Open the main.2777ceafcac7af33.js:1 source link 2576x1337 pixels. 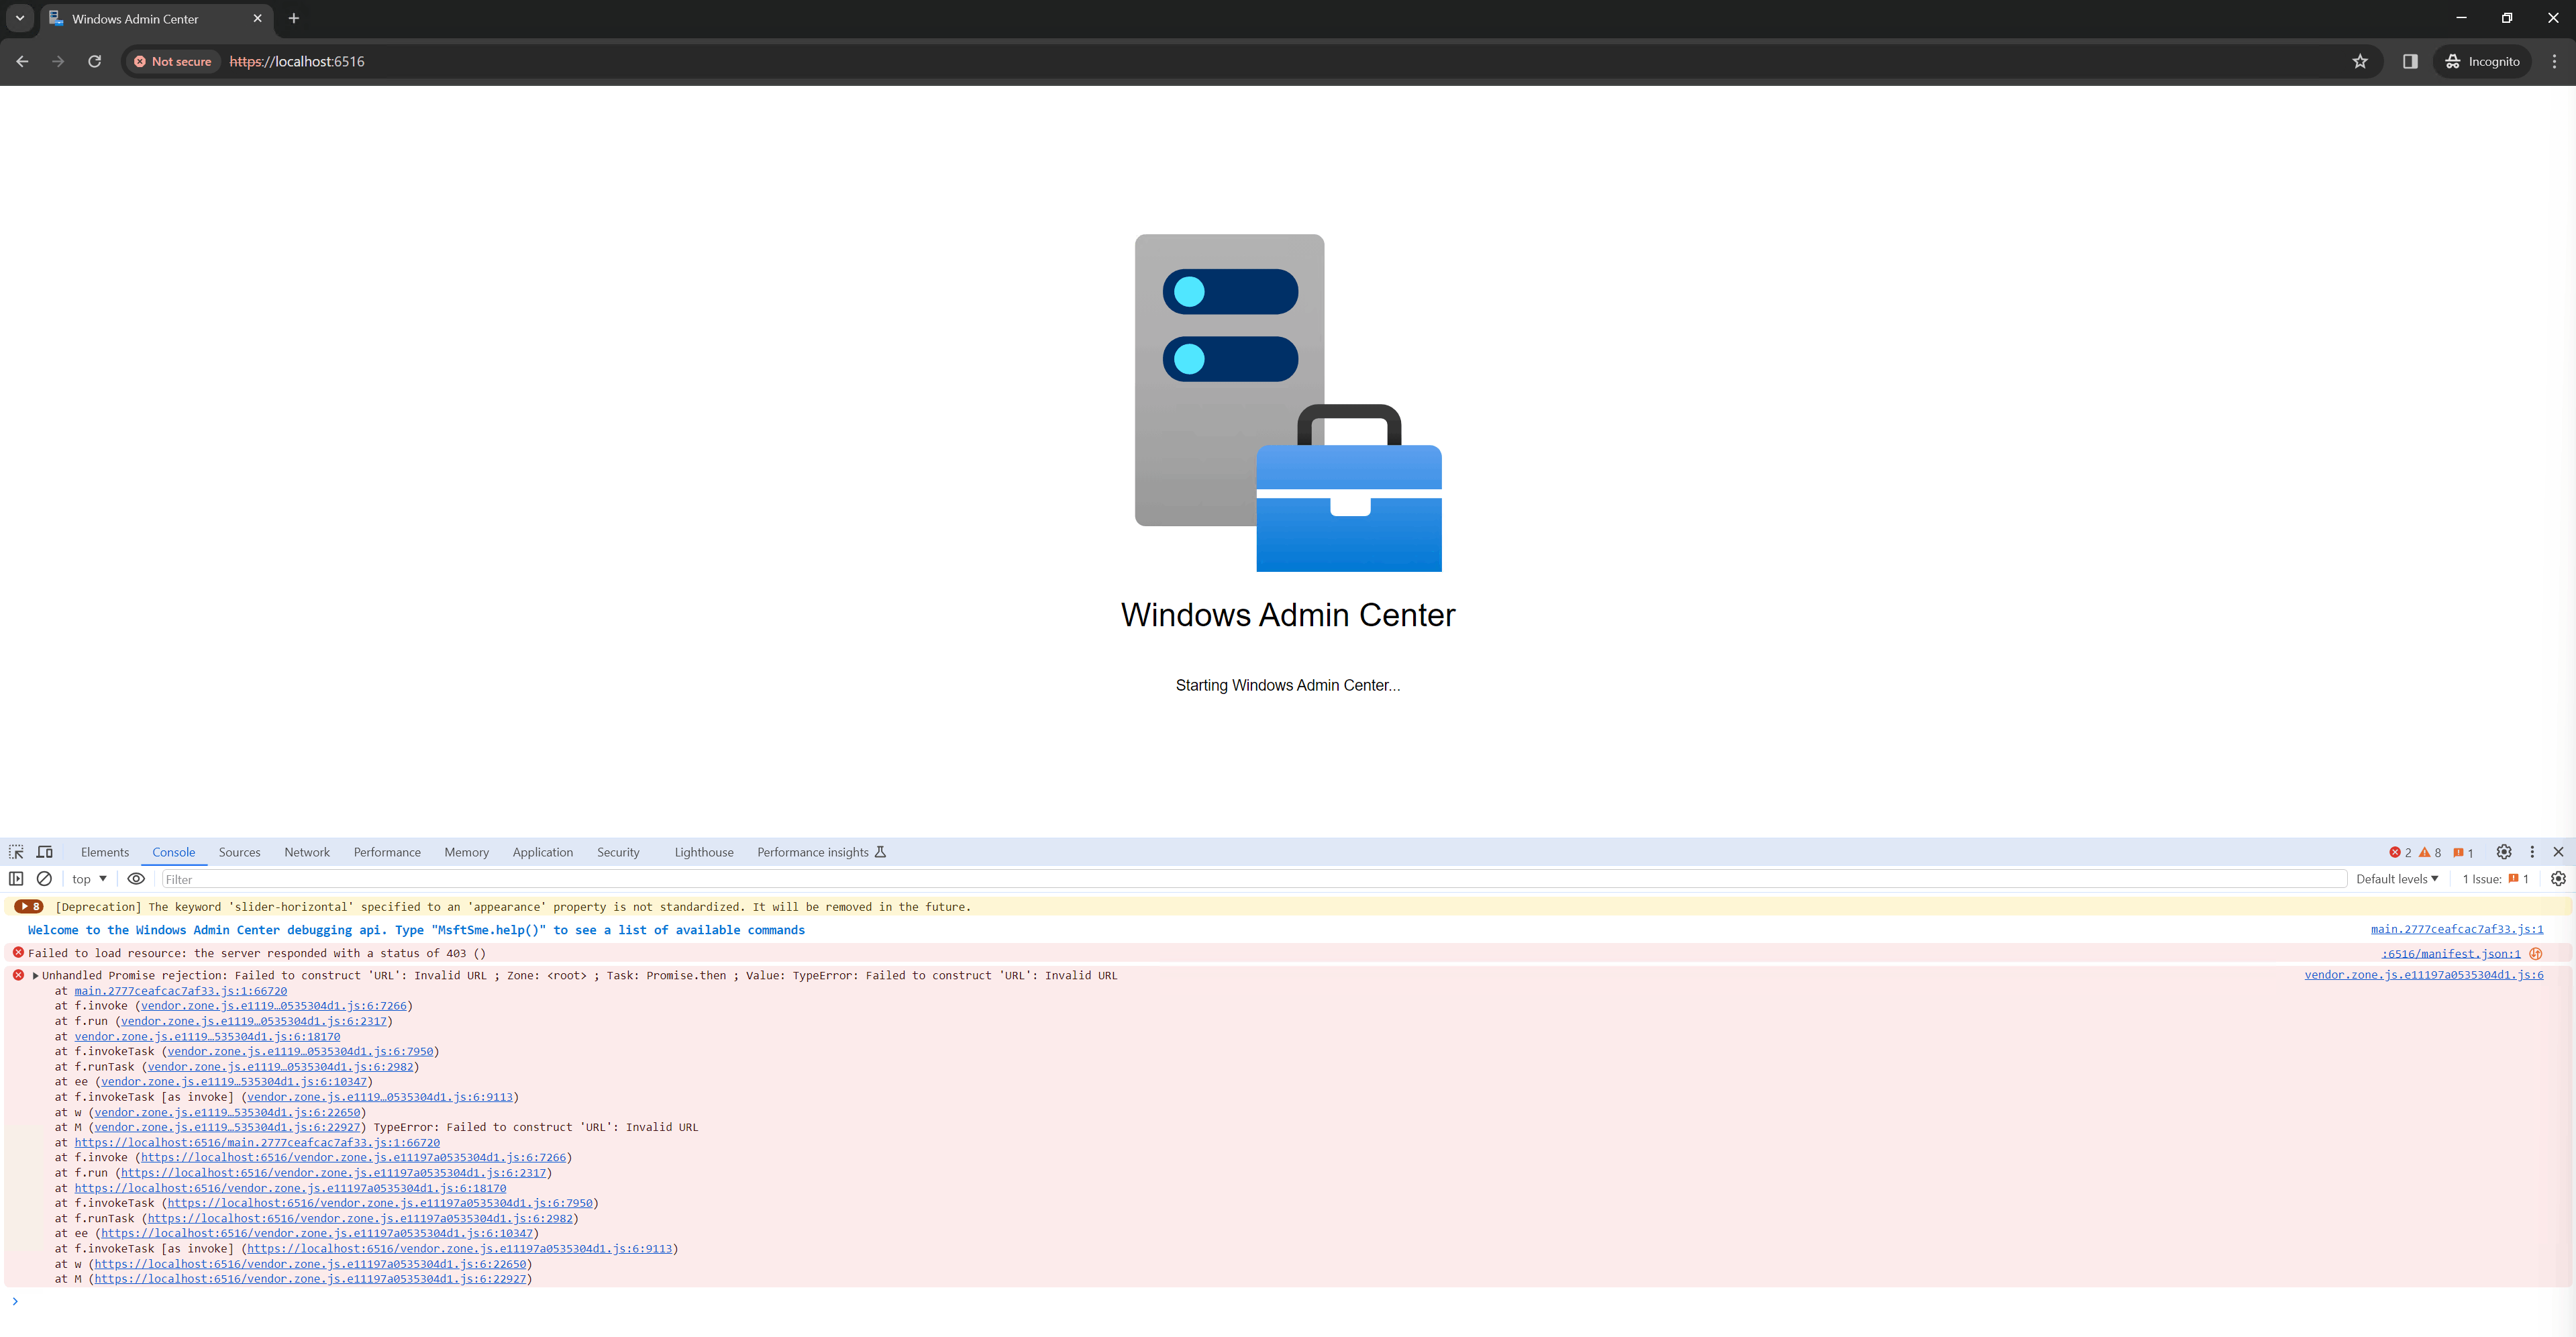pos(2456,930)
